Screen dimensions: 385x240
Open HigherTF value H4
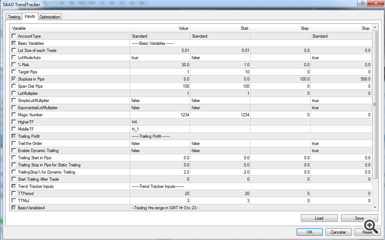coord(160,122)
